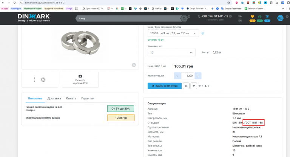Click the search magnifier icon in header

coord(184,18)
